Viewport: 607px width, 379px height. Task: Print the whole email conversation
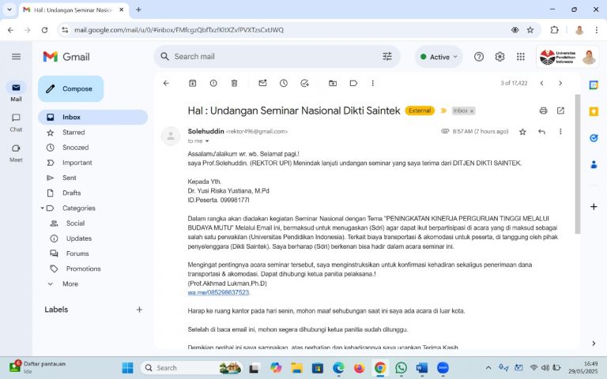543,111
